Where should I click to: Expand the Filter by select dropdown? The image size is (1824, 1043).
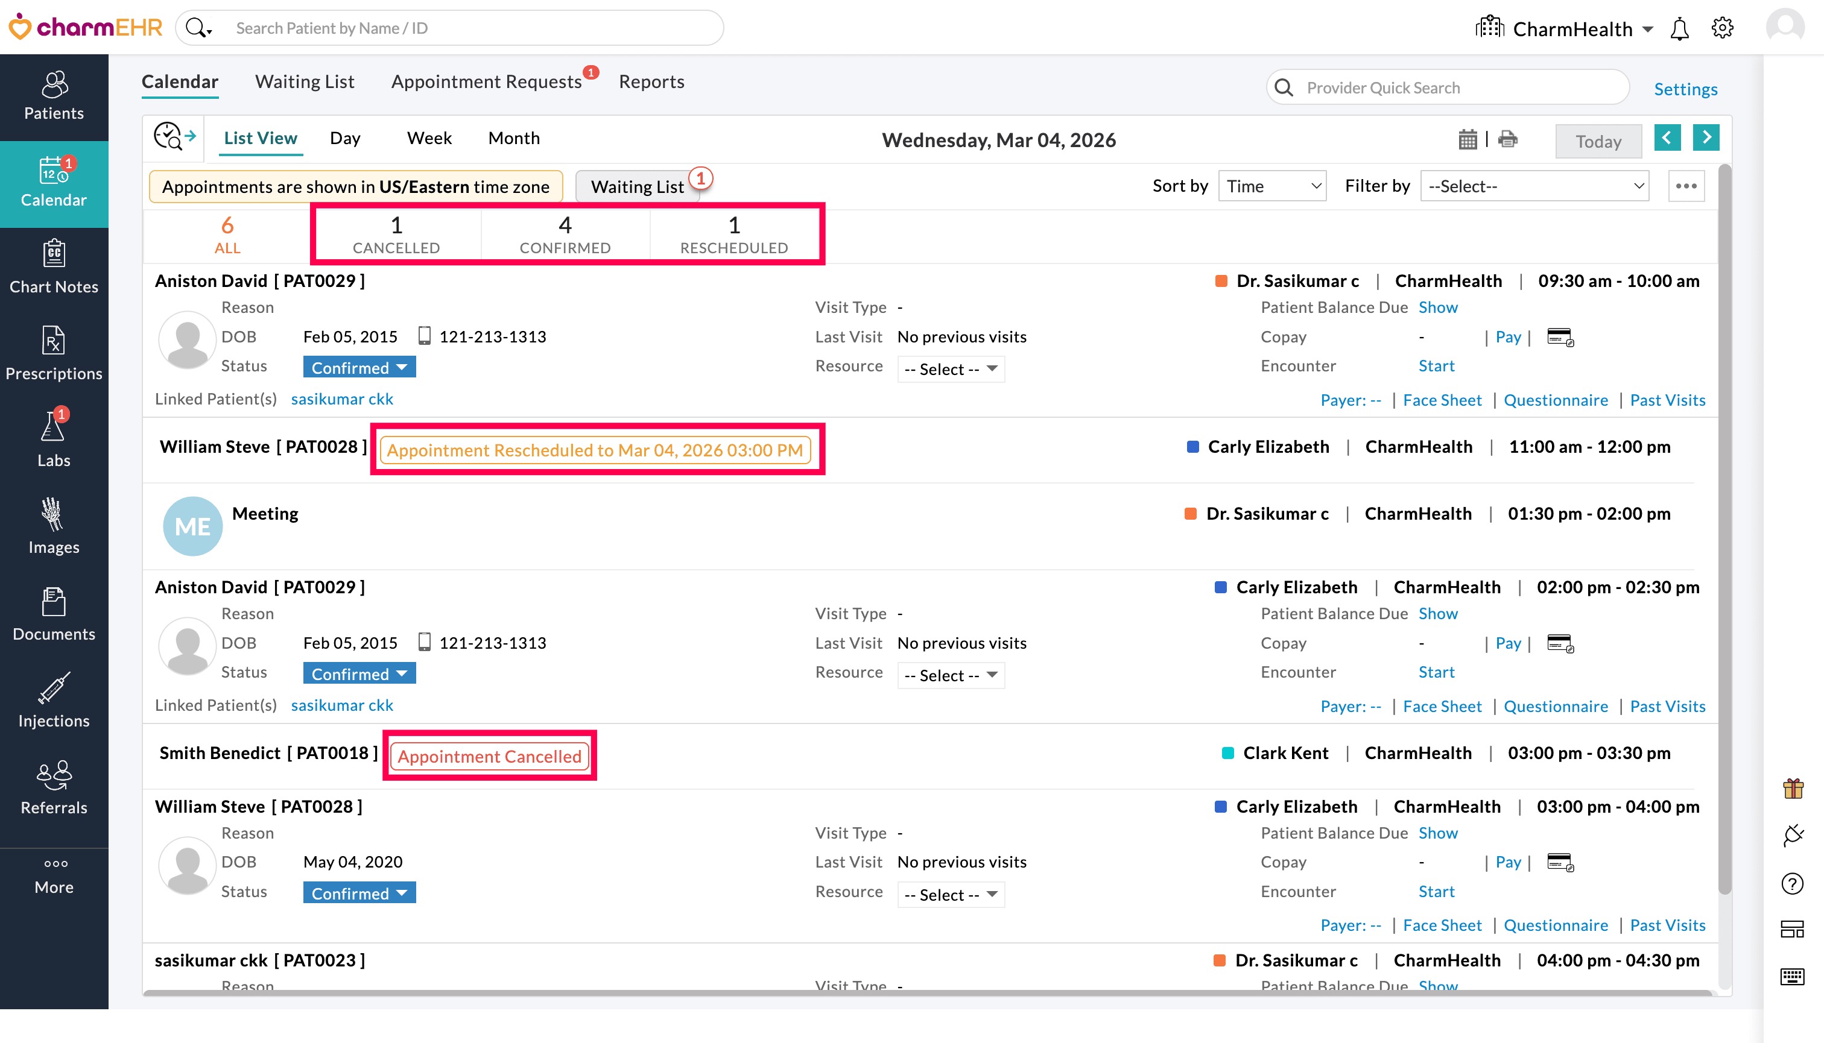click(1534, 186)
